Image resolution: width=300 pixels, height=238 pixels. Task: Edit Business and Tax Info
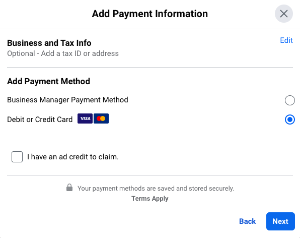pos(286,40)
